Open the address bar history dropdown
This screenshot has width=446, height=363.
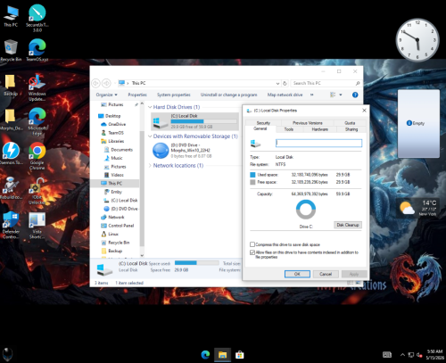[x=277, y=84]
